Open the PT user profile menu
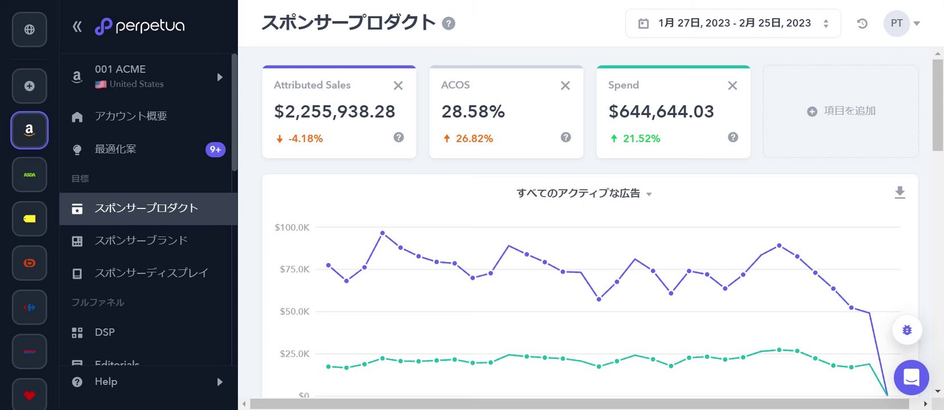This screenshot has height=410, width=944. point(902,23)
